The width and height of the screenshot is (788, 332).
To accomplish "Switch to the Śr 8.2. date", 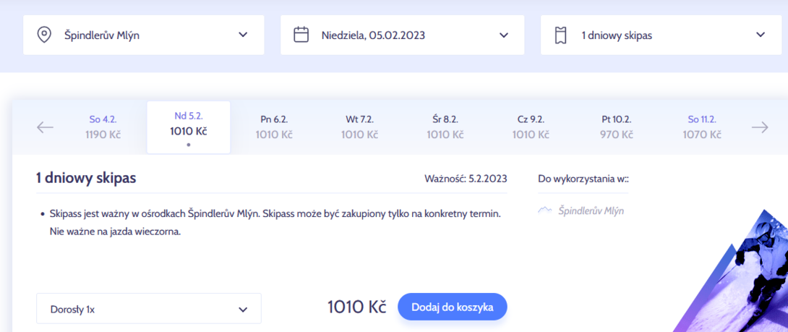I will [445, 127].
